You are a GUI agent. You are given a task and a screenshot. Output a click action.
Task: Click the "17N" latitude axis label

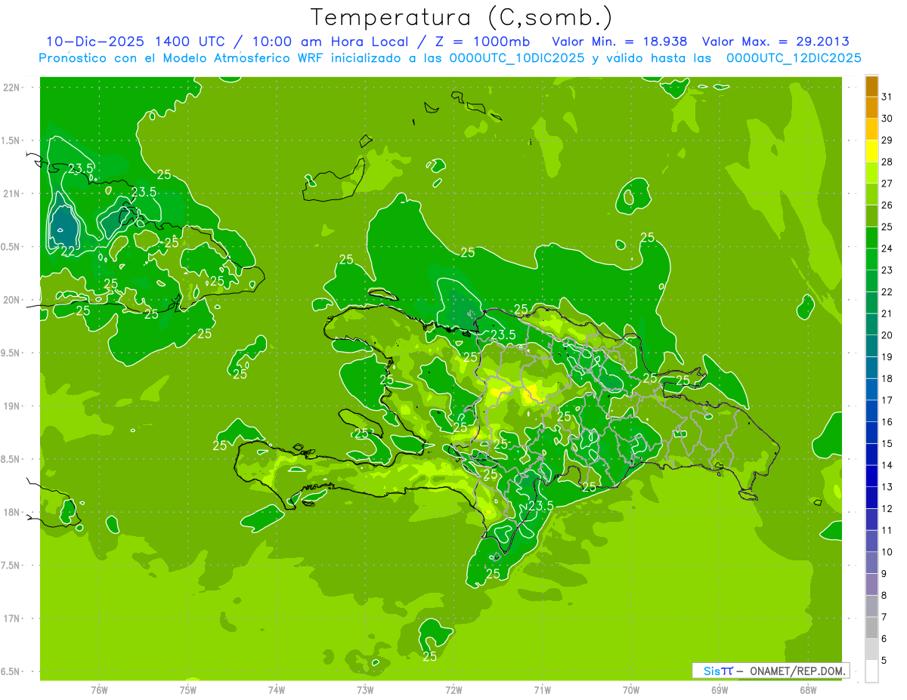point(11,618)
